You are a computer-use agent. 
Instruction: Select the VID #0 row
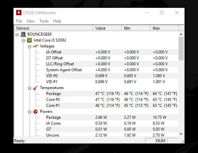(112, 76)
